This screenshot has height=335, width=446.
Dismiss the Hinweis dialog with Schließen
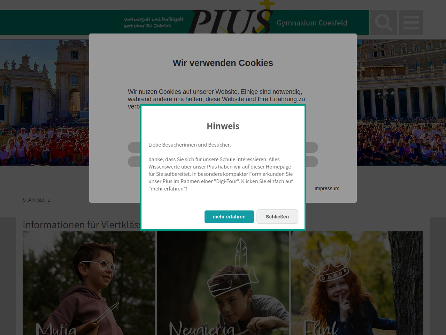click(x=277, y=217)
